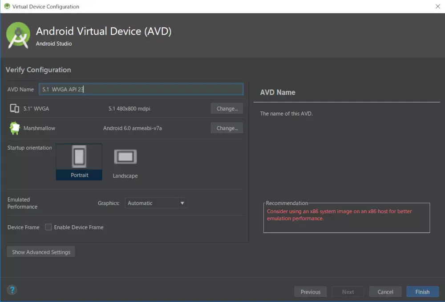Click 'The name of this AVD.' description

click(x=286, y=114)
